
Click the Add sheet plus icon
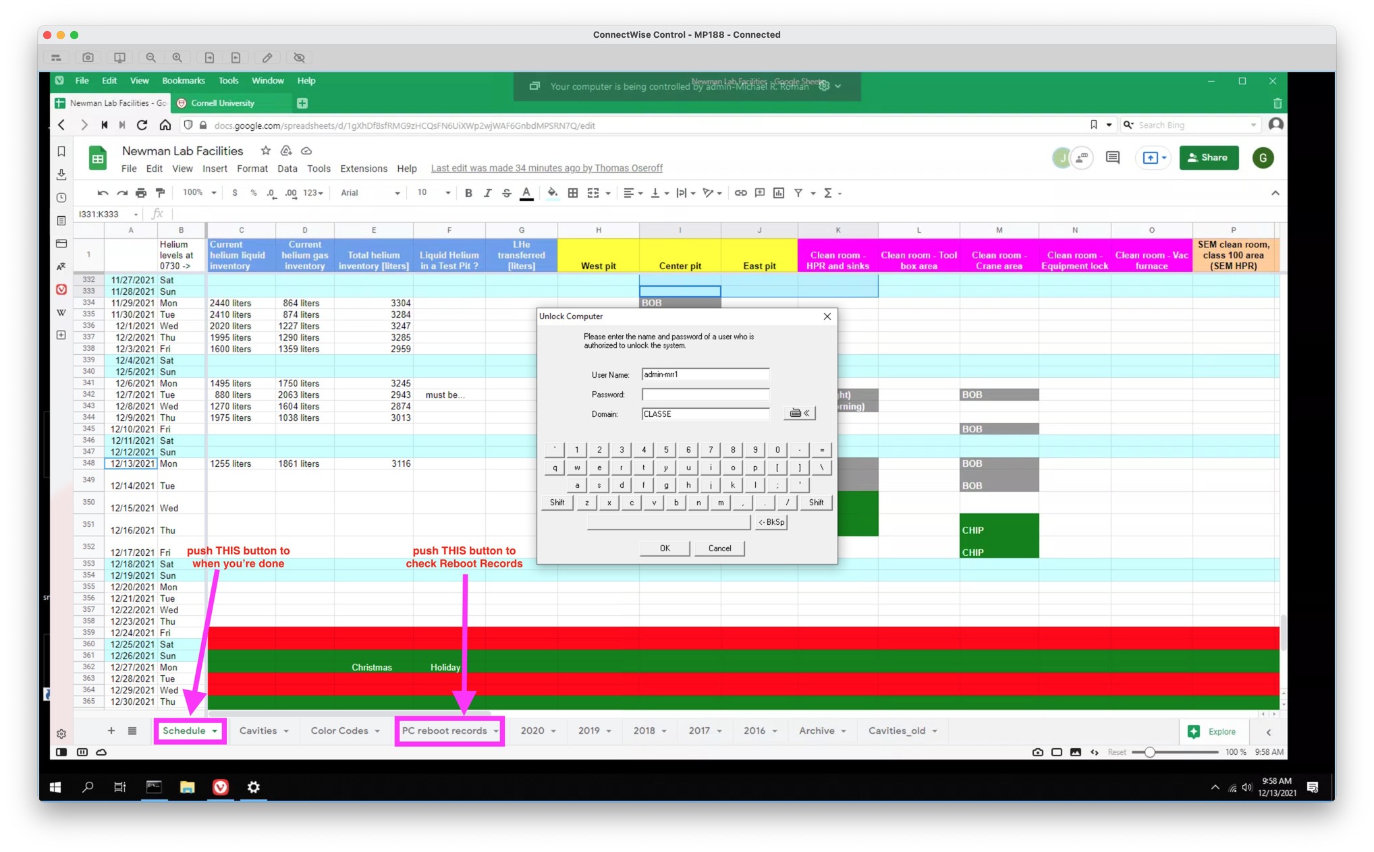pyautogui.click(x=111, y=731)
